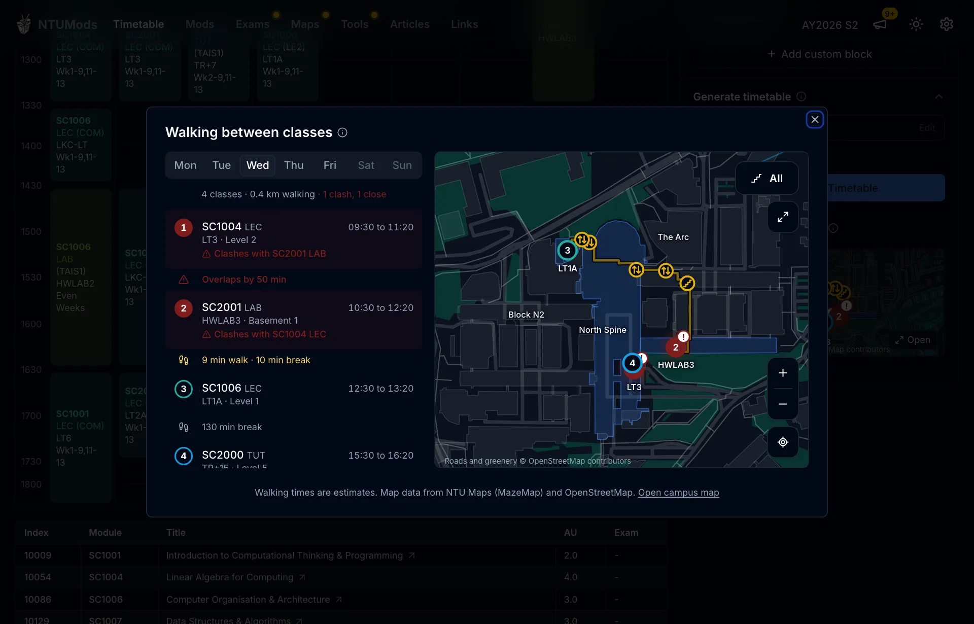Select the Tue day tab
Image resolution: width=974 pixels, height=624 pixels.
[x=222, y=165]
